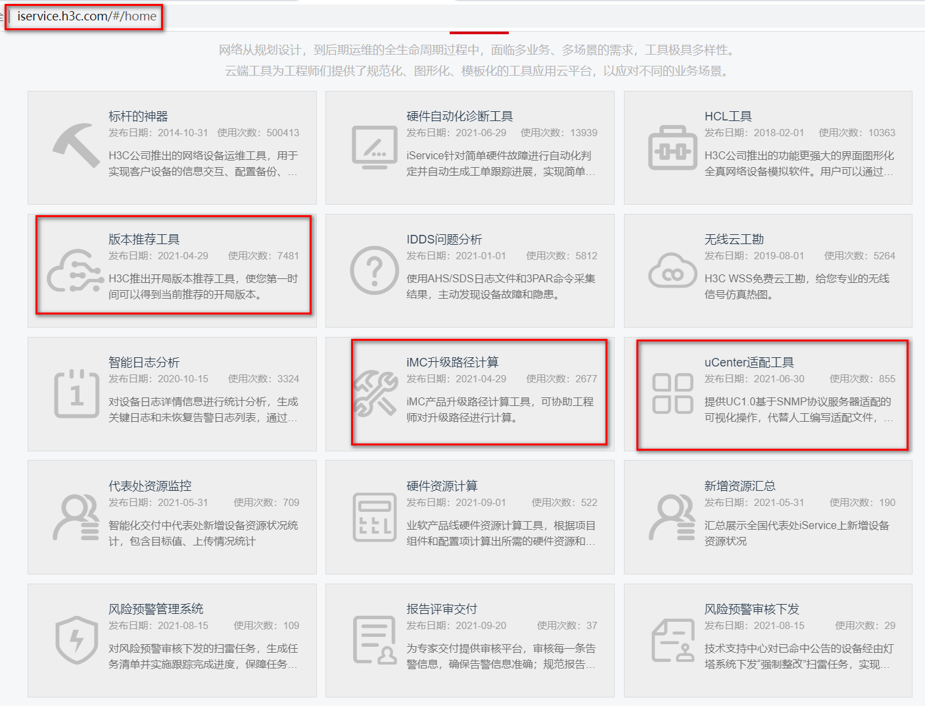Click usage count text 使用次数: 500413

(258, 133)
